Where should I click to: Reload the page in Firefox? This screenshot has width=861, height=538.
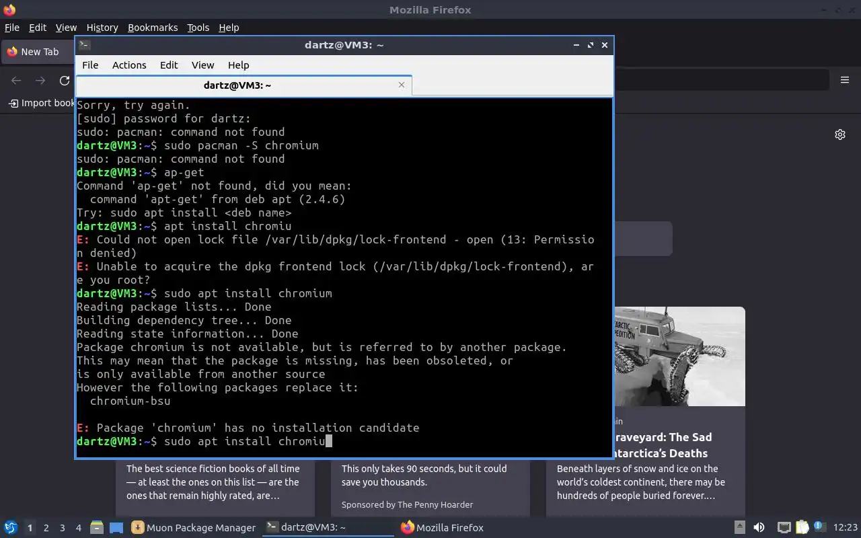pyautogui.click(x=65, y=81)
